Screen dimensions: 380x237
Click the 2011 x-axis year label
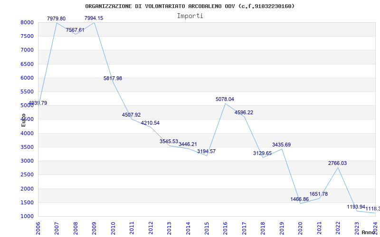click(x=132, y=228)
